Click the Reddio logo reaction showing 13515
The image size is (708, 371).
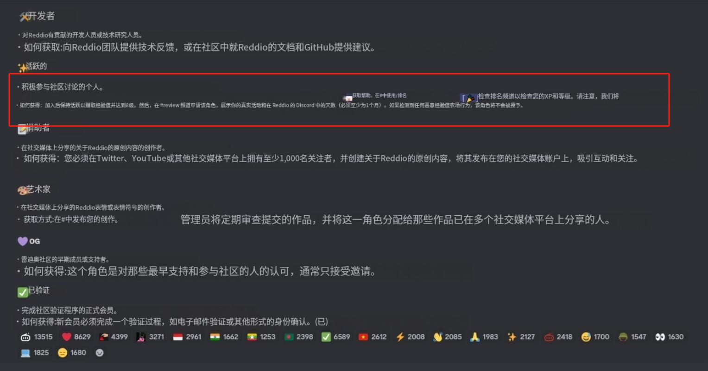(37, 337)
